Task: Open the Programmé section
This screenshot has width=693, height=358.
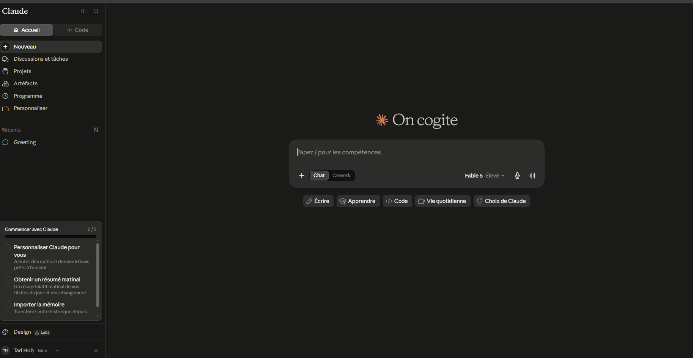Action: click(x=51, y=96)
